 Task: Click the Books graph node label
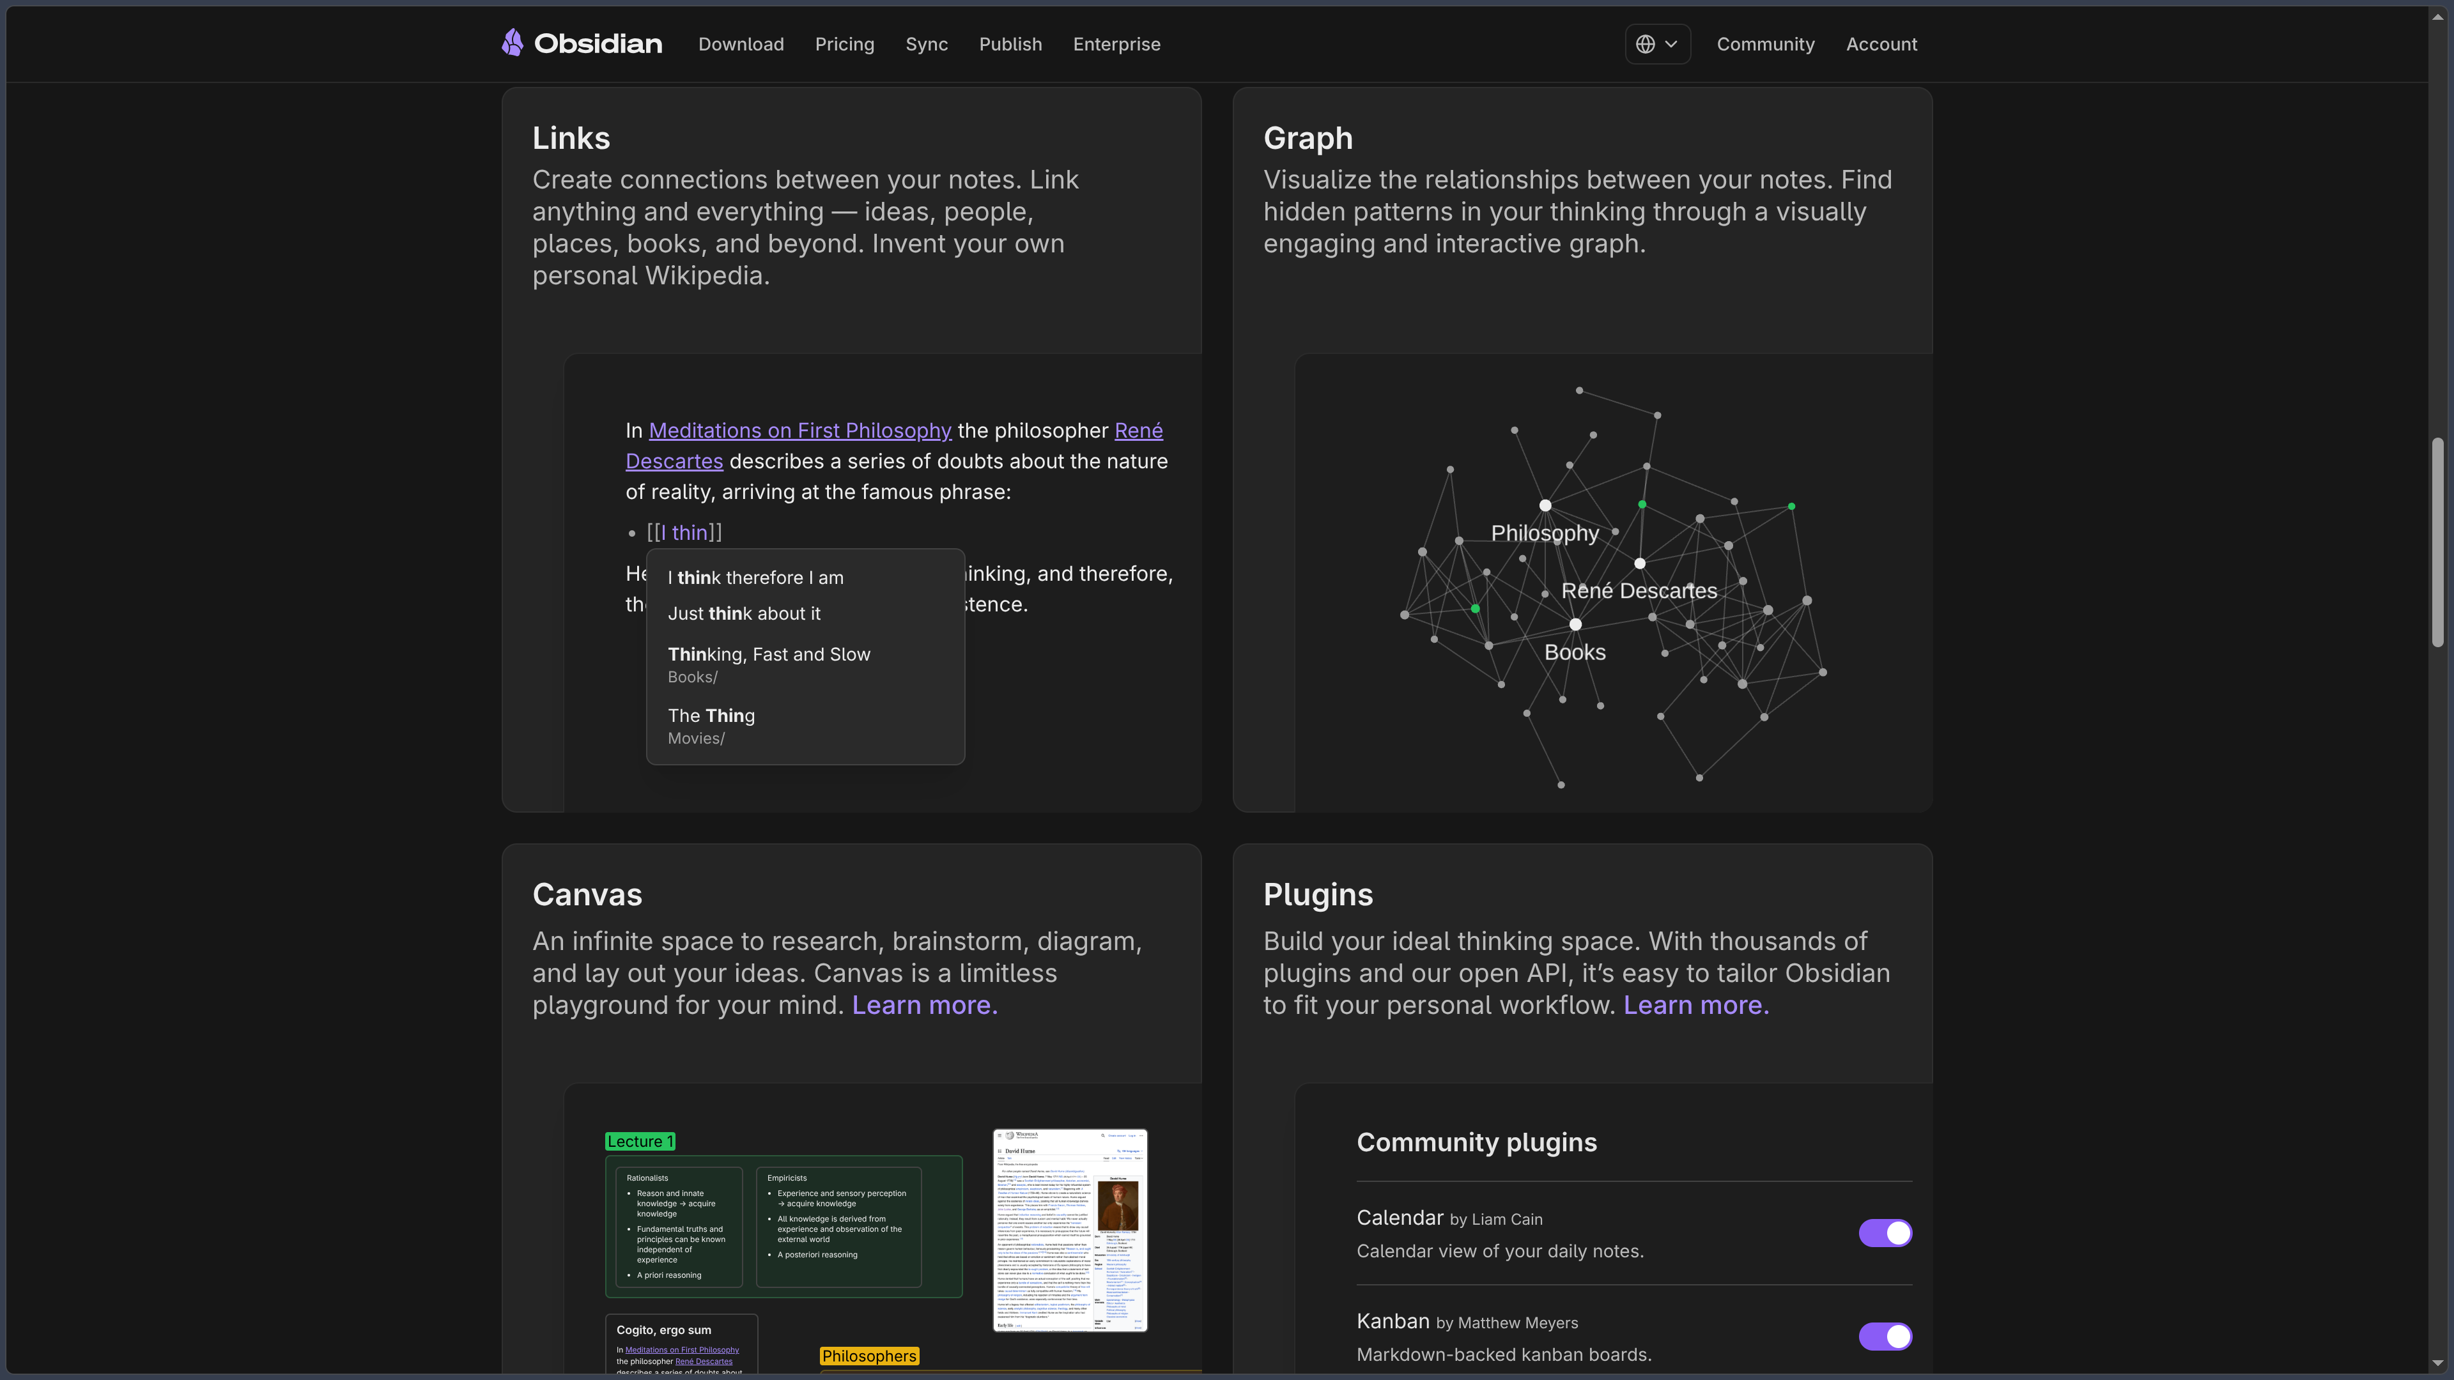(x=1575, y=652)
